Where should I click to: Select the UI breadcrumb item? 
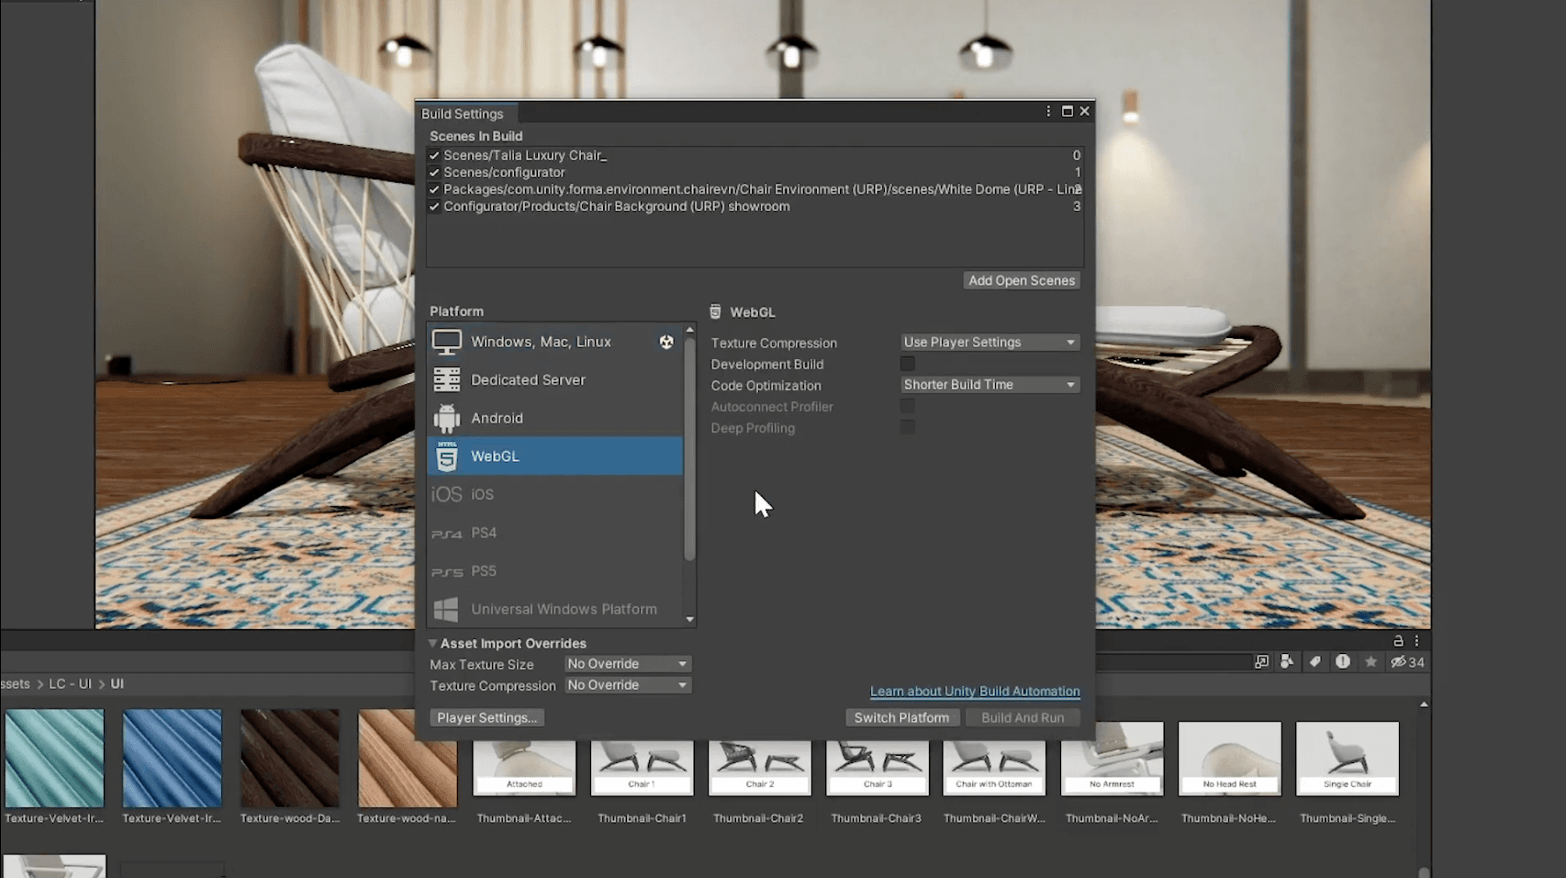point(117,683)
